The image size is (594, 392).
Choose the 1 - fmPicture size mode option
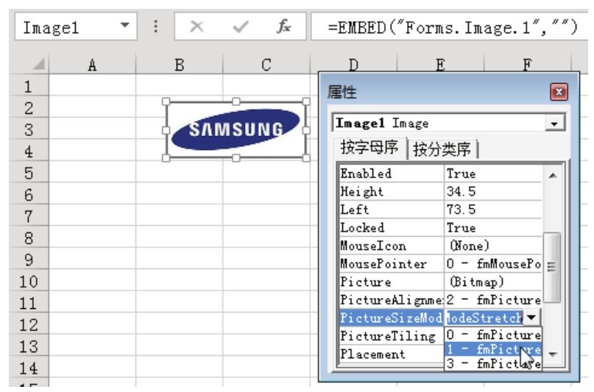pos(492,349)
